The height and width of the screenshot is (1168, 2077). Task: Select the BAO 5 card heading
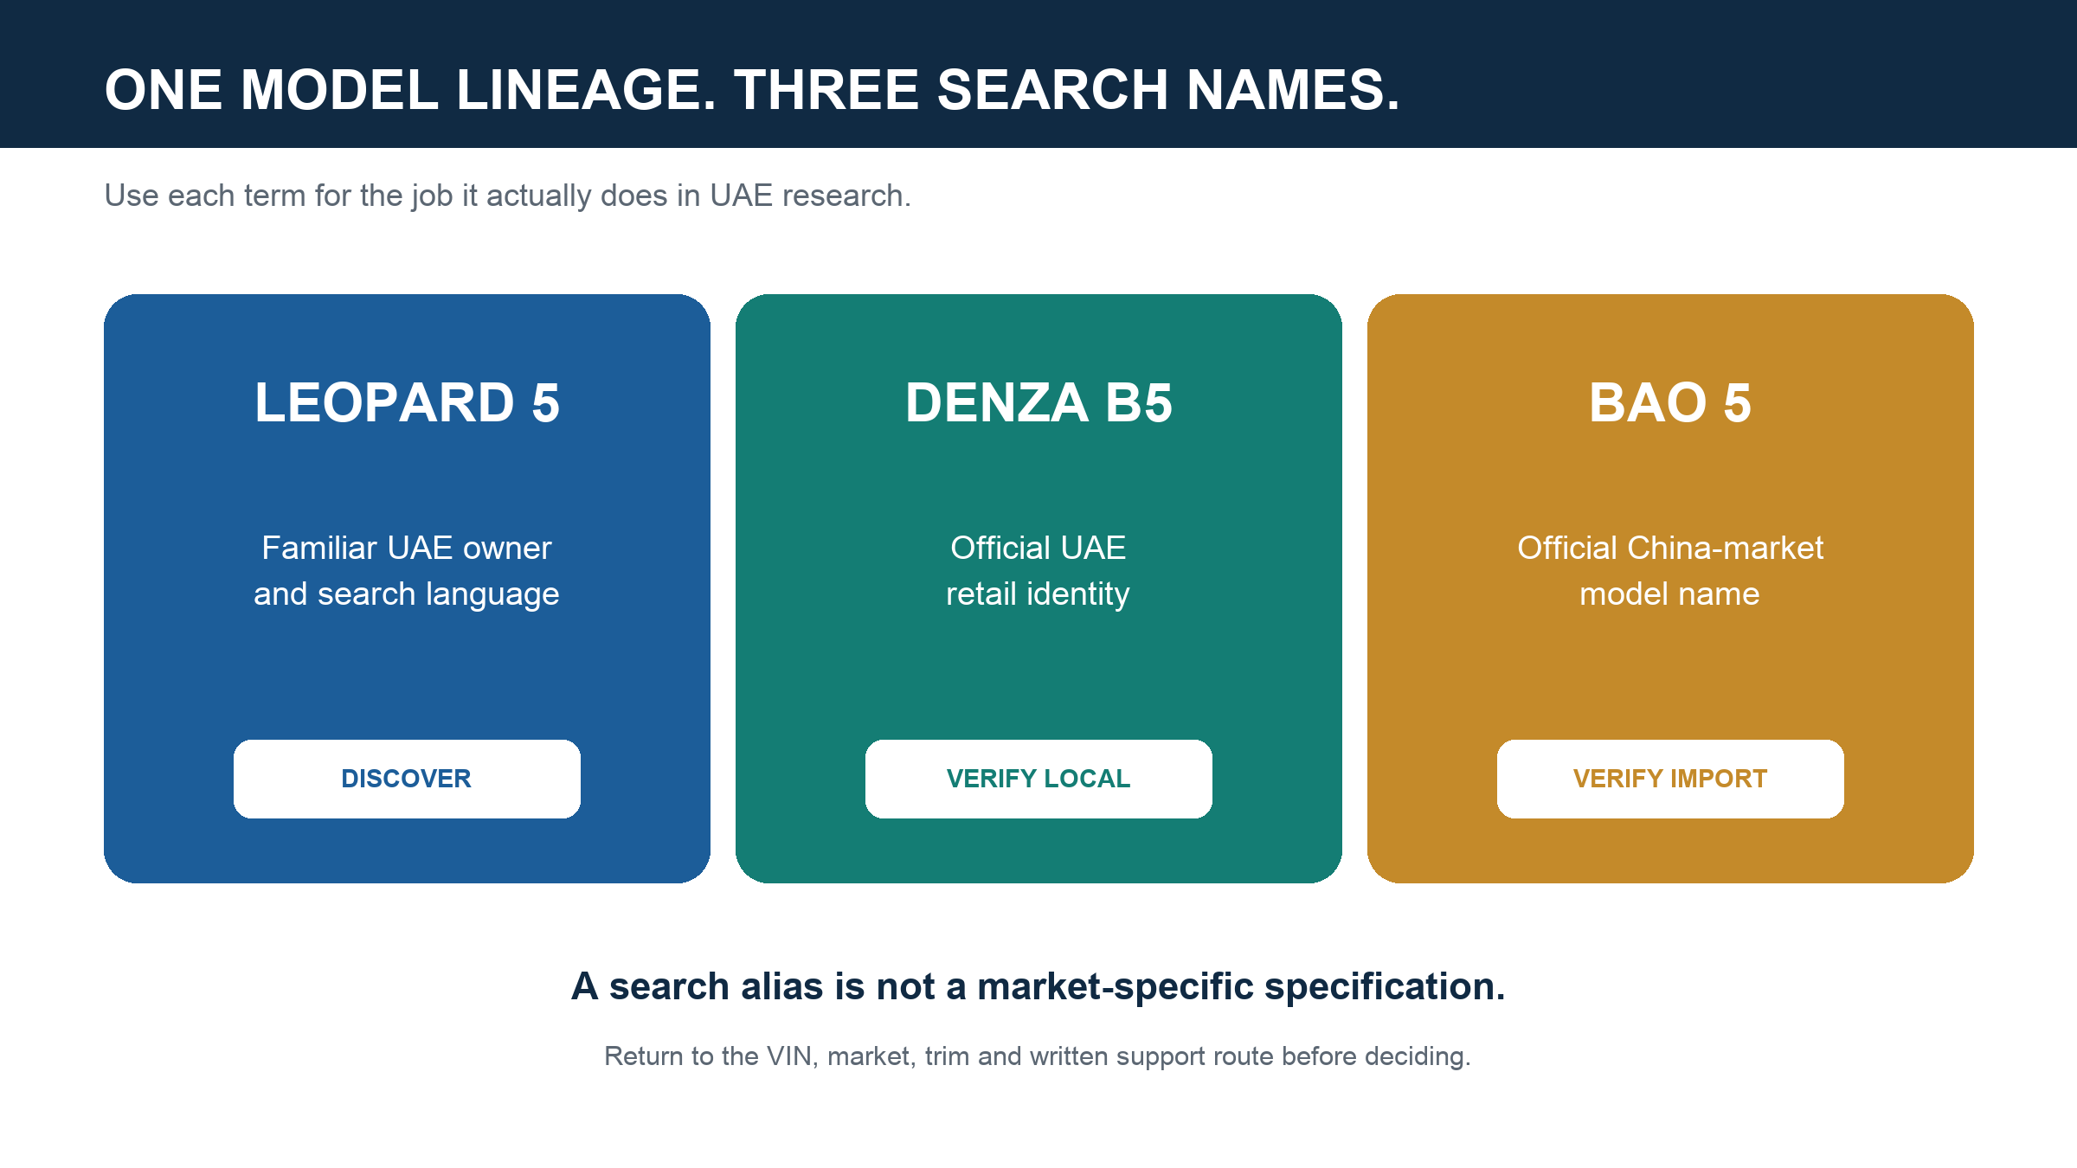pos(1670,403)
